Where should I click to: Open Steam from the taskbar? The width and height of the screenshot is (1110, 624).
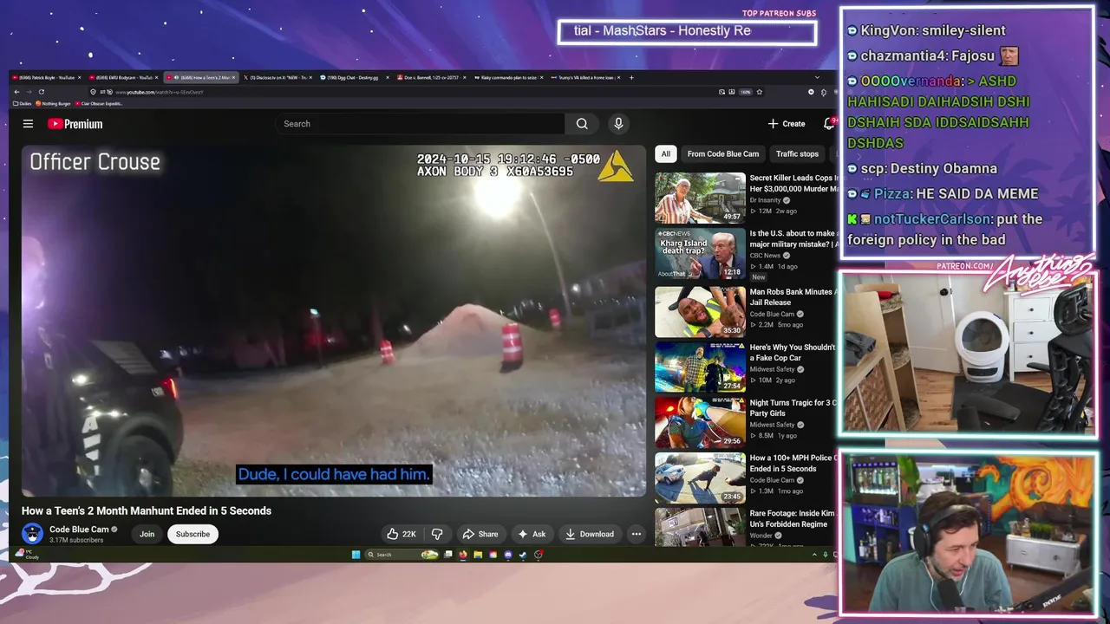point(523,555)
